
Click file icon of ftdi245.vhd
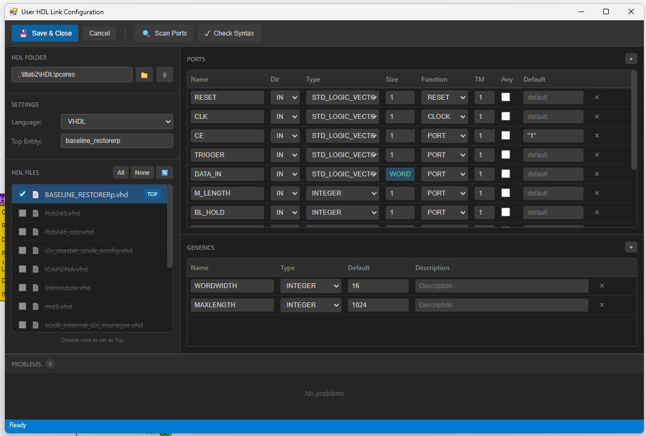(36, 213)
